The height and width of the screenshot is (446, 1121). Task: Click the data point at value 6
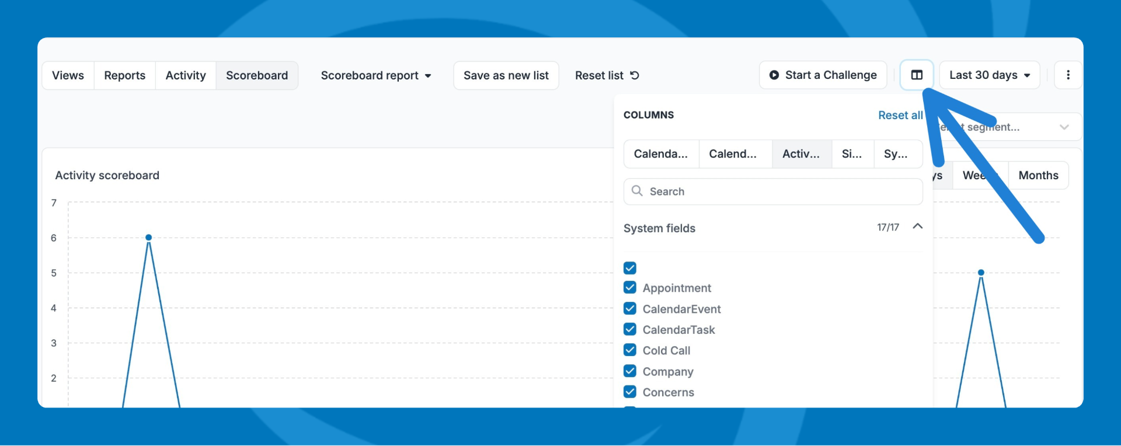[149, 238]
